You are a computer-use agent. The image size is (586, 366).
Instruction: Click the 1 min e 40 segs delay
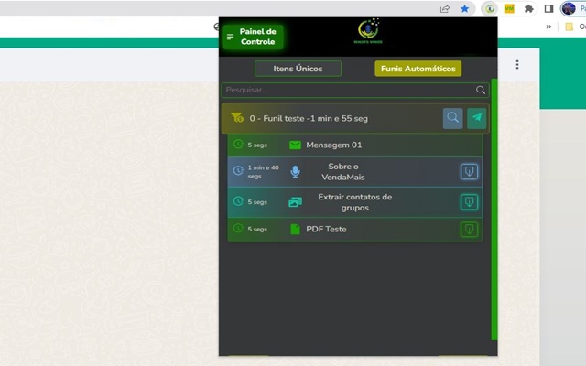(263, 171)
